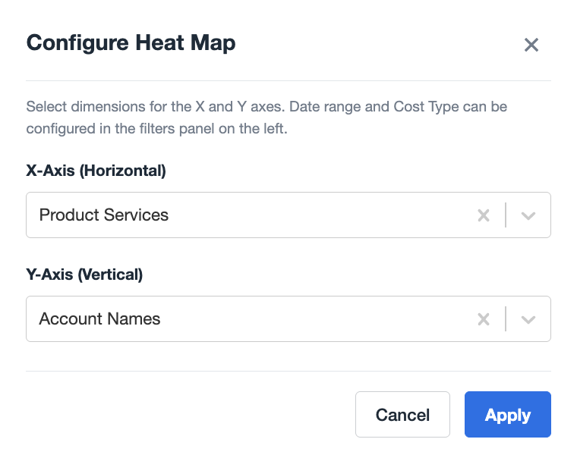Image resolution: width=577 pixels, height=458 pixels.
Task: Close the Configure Heat Map dialog
Action: click(531, 45)
